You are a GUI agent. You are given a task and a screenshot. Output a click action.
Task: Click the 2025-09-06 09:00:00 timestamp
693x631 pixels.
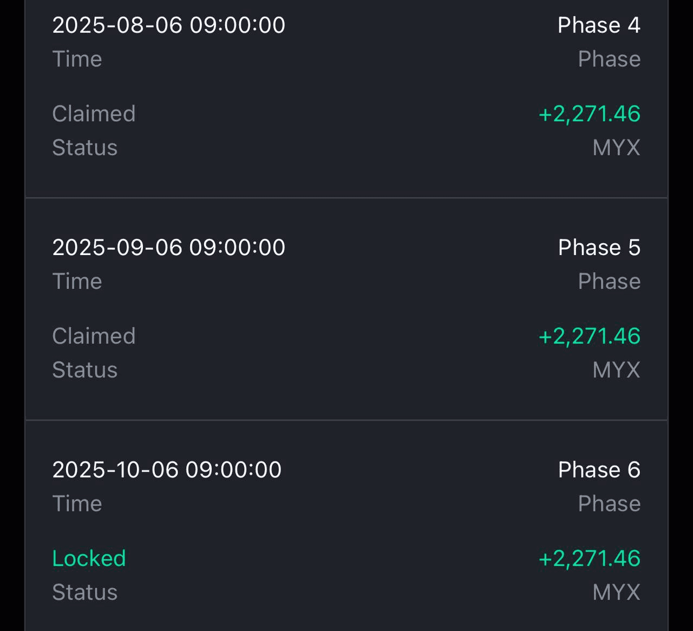[x=168, y=247]
